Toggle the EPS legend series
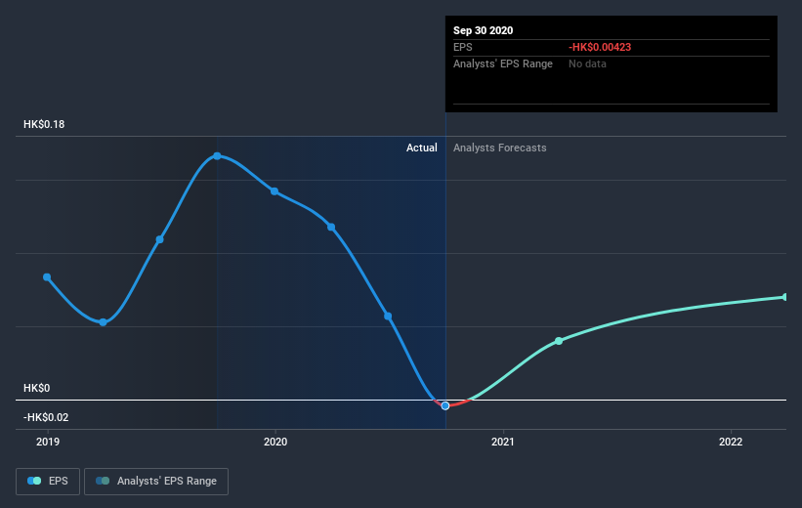 tap(48, 481)
